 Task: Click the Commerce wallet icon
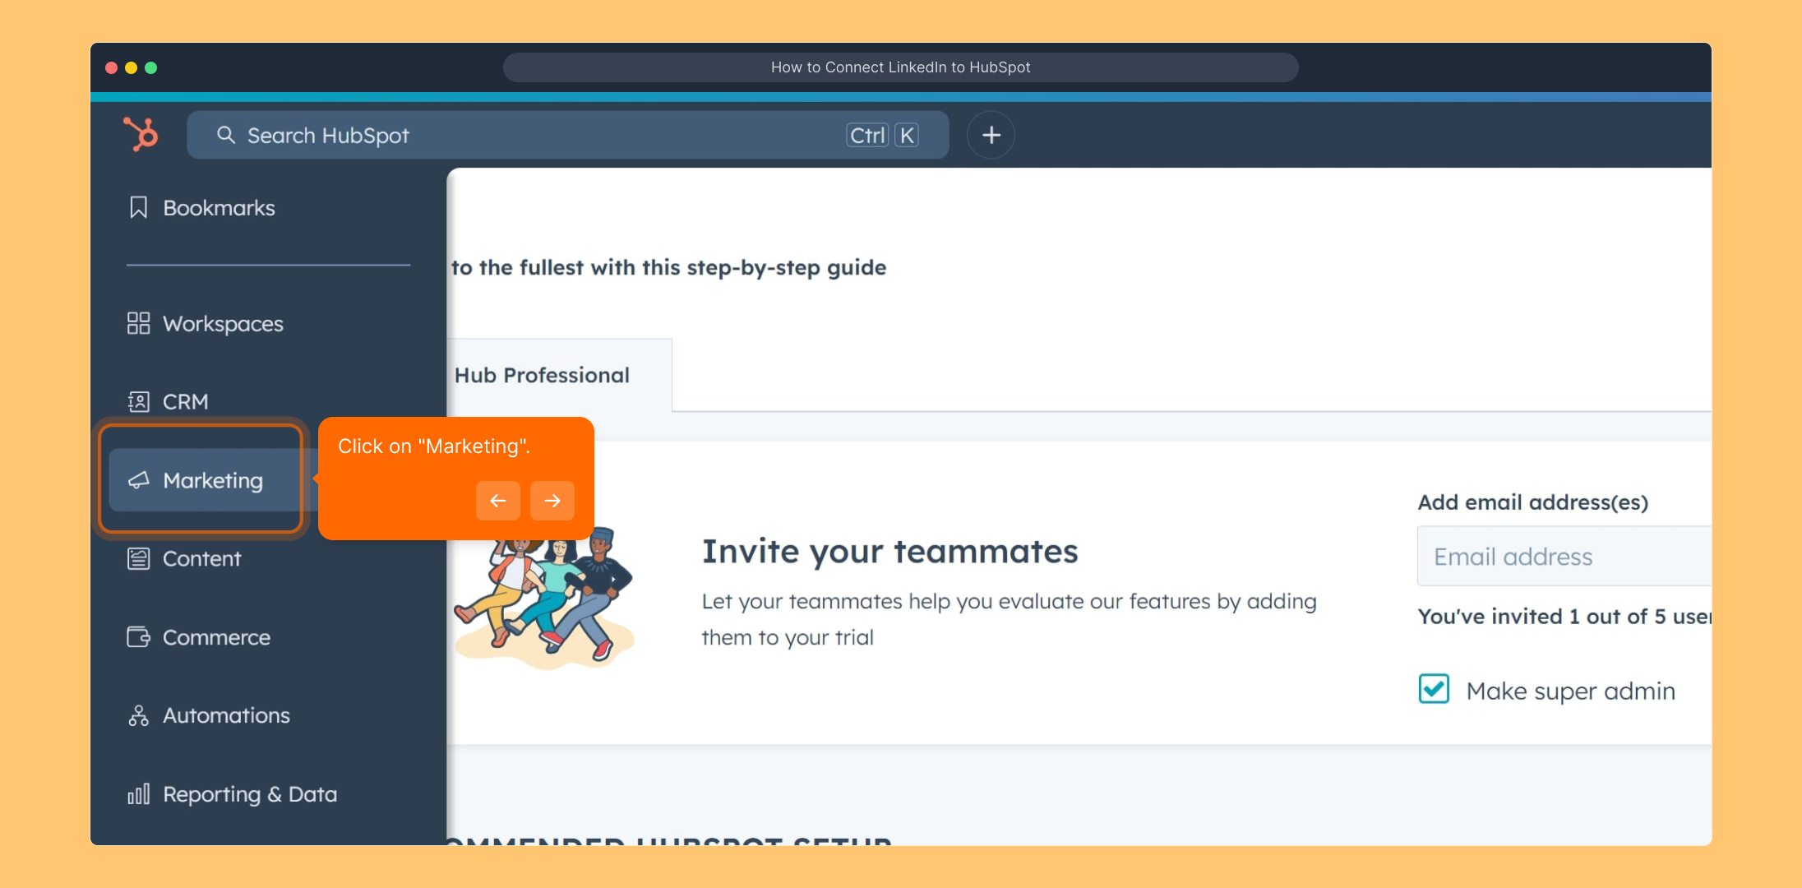pos(138,637)
